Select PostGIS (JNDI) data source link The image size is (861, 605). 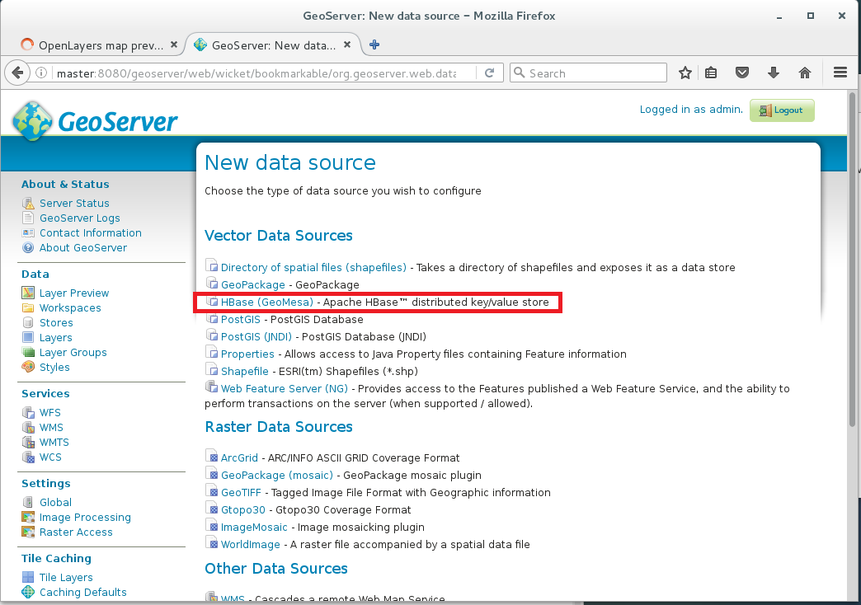[256, 336]
